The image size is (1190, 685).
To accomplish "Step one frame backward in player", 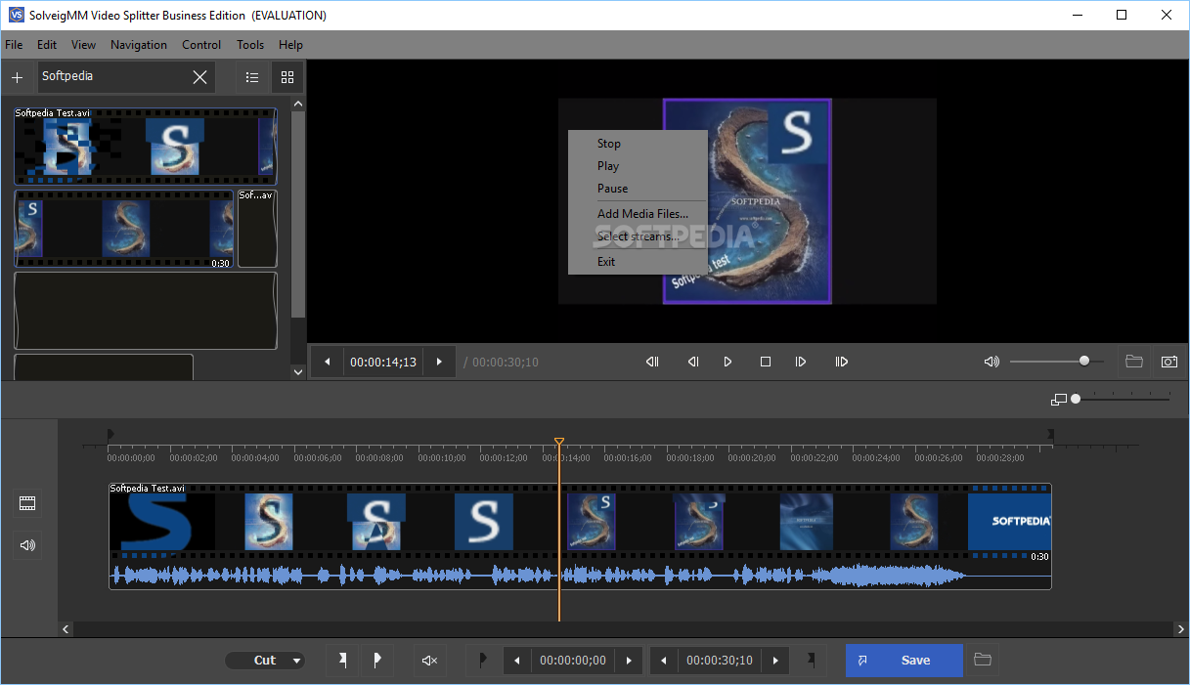I will (692, 362).
